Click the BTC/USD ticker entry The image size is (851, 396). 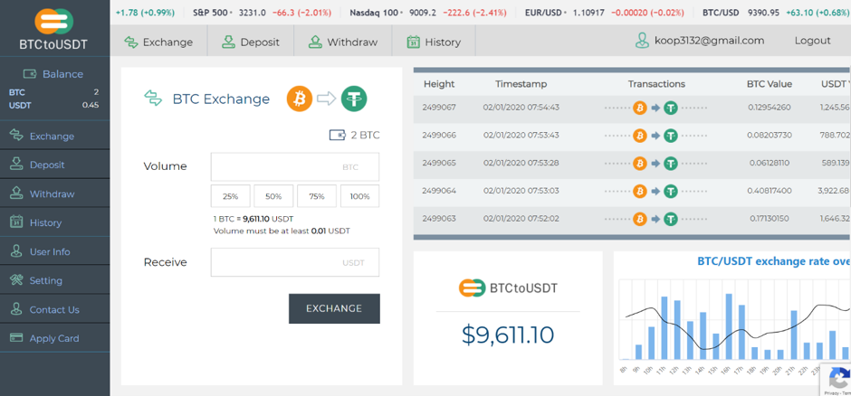776,12
